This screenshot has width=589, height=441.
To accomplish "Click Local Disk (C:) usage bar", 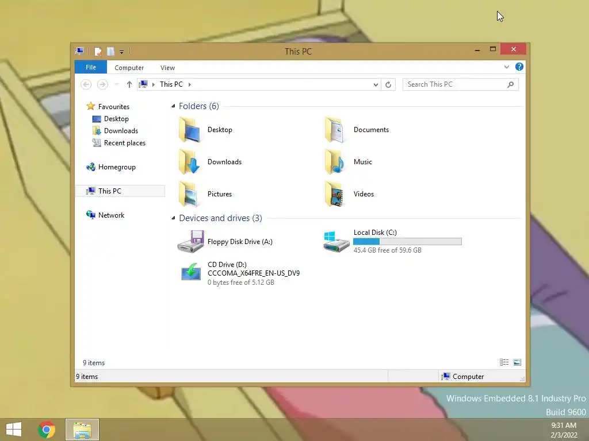I will coord(407,242).
